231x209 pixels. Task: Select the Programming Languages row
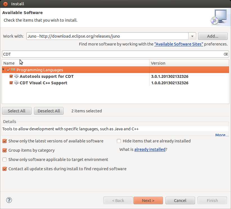pos(115,70)
